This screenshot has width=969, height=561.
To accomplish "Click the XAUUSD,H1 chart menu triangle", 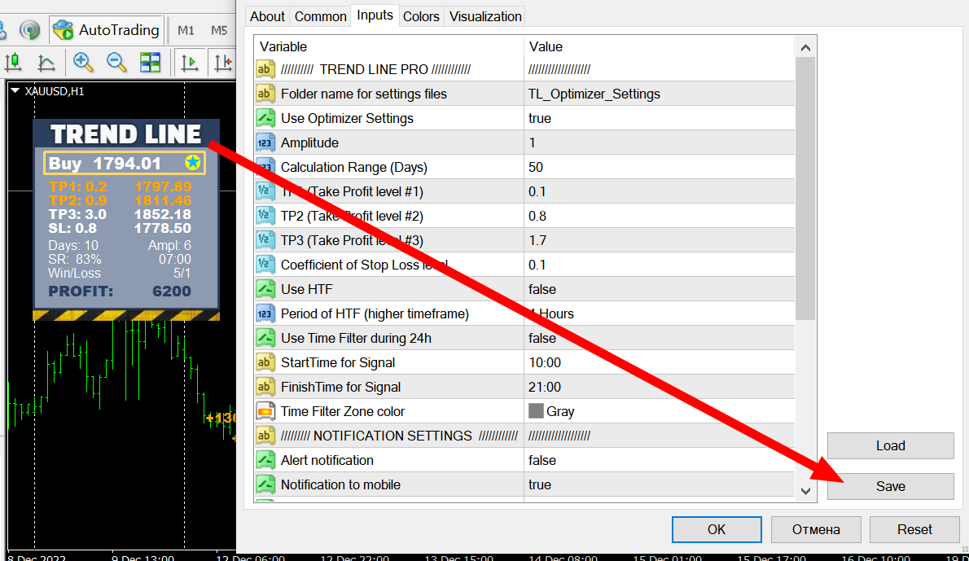I will (x=15, y=91).
